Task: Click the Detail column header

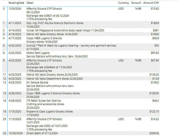Action: click(x=30, y=3)
